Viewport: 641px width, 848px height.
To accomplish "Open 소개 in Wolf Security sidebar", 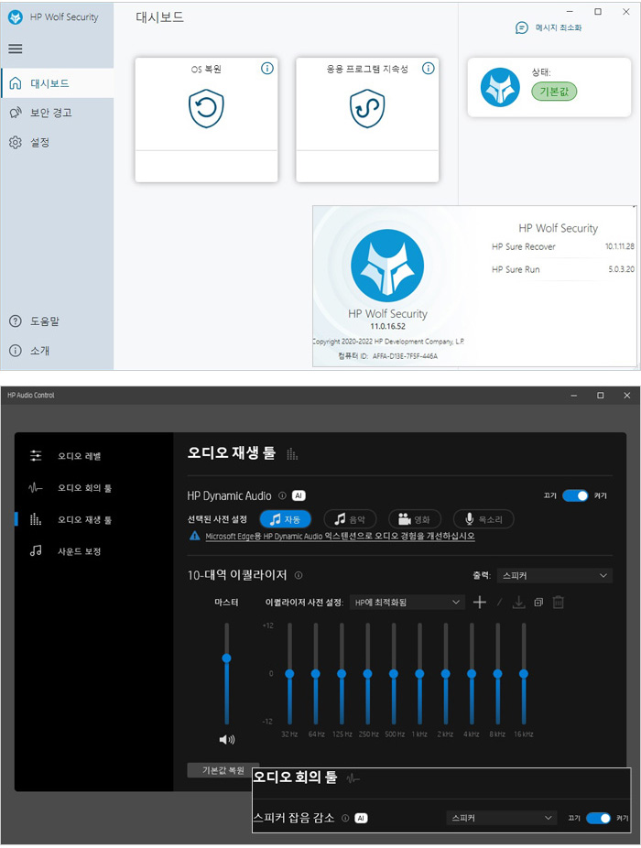I will point(58,351).
